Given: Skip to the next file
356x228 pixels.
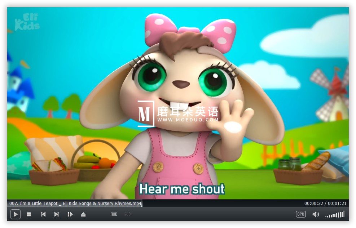Looking at the screenshot, I should (57, 214).
